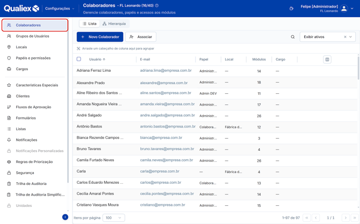The width and height of the screenshot is (360, 224).
Task: Select the row Cristiano Vasques Moura
Action: 215,205
